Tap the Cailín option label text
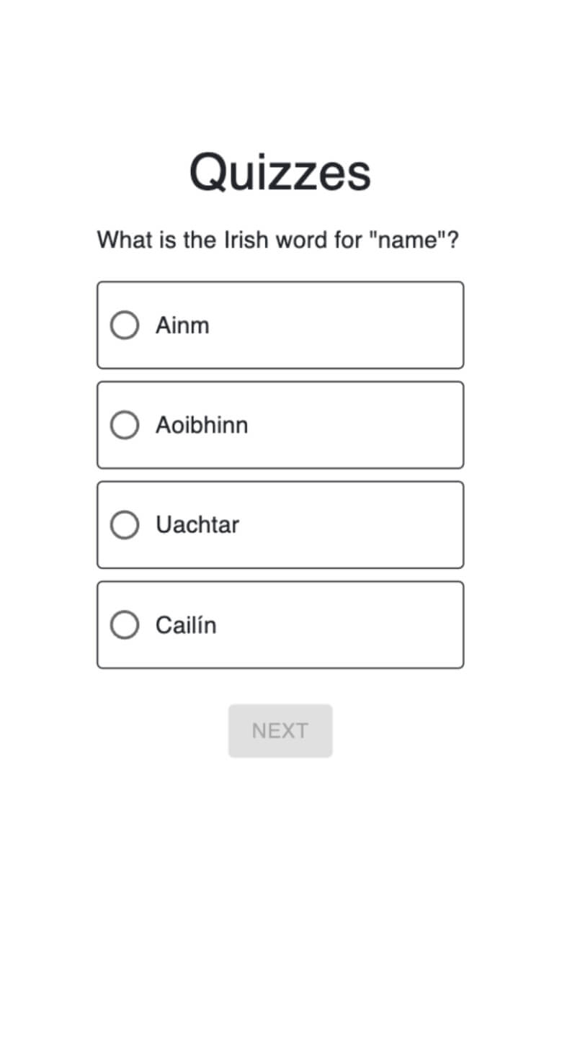Viewport: 562px width, 1037px height. point(185,624)
